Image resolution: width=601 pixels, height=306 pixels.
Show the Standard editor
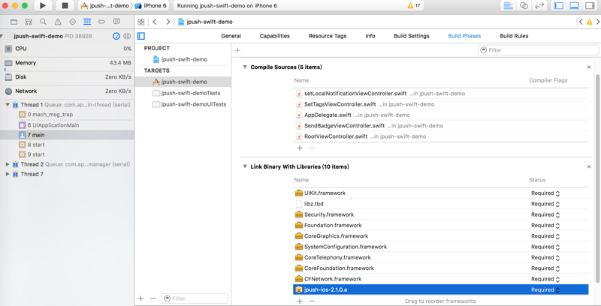tap(509, 6)
